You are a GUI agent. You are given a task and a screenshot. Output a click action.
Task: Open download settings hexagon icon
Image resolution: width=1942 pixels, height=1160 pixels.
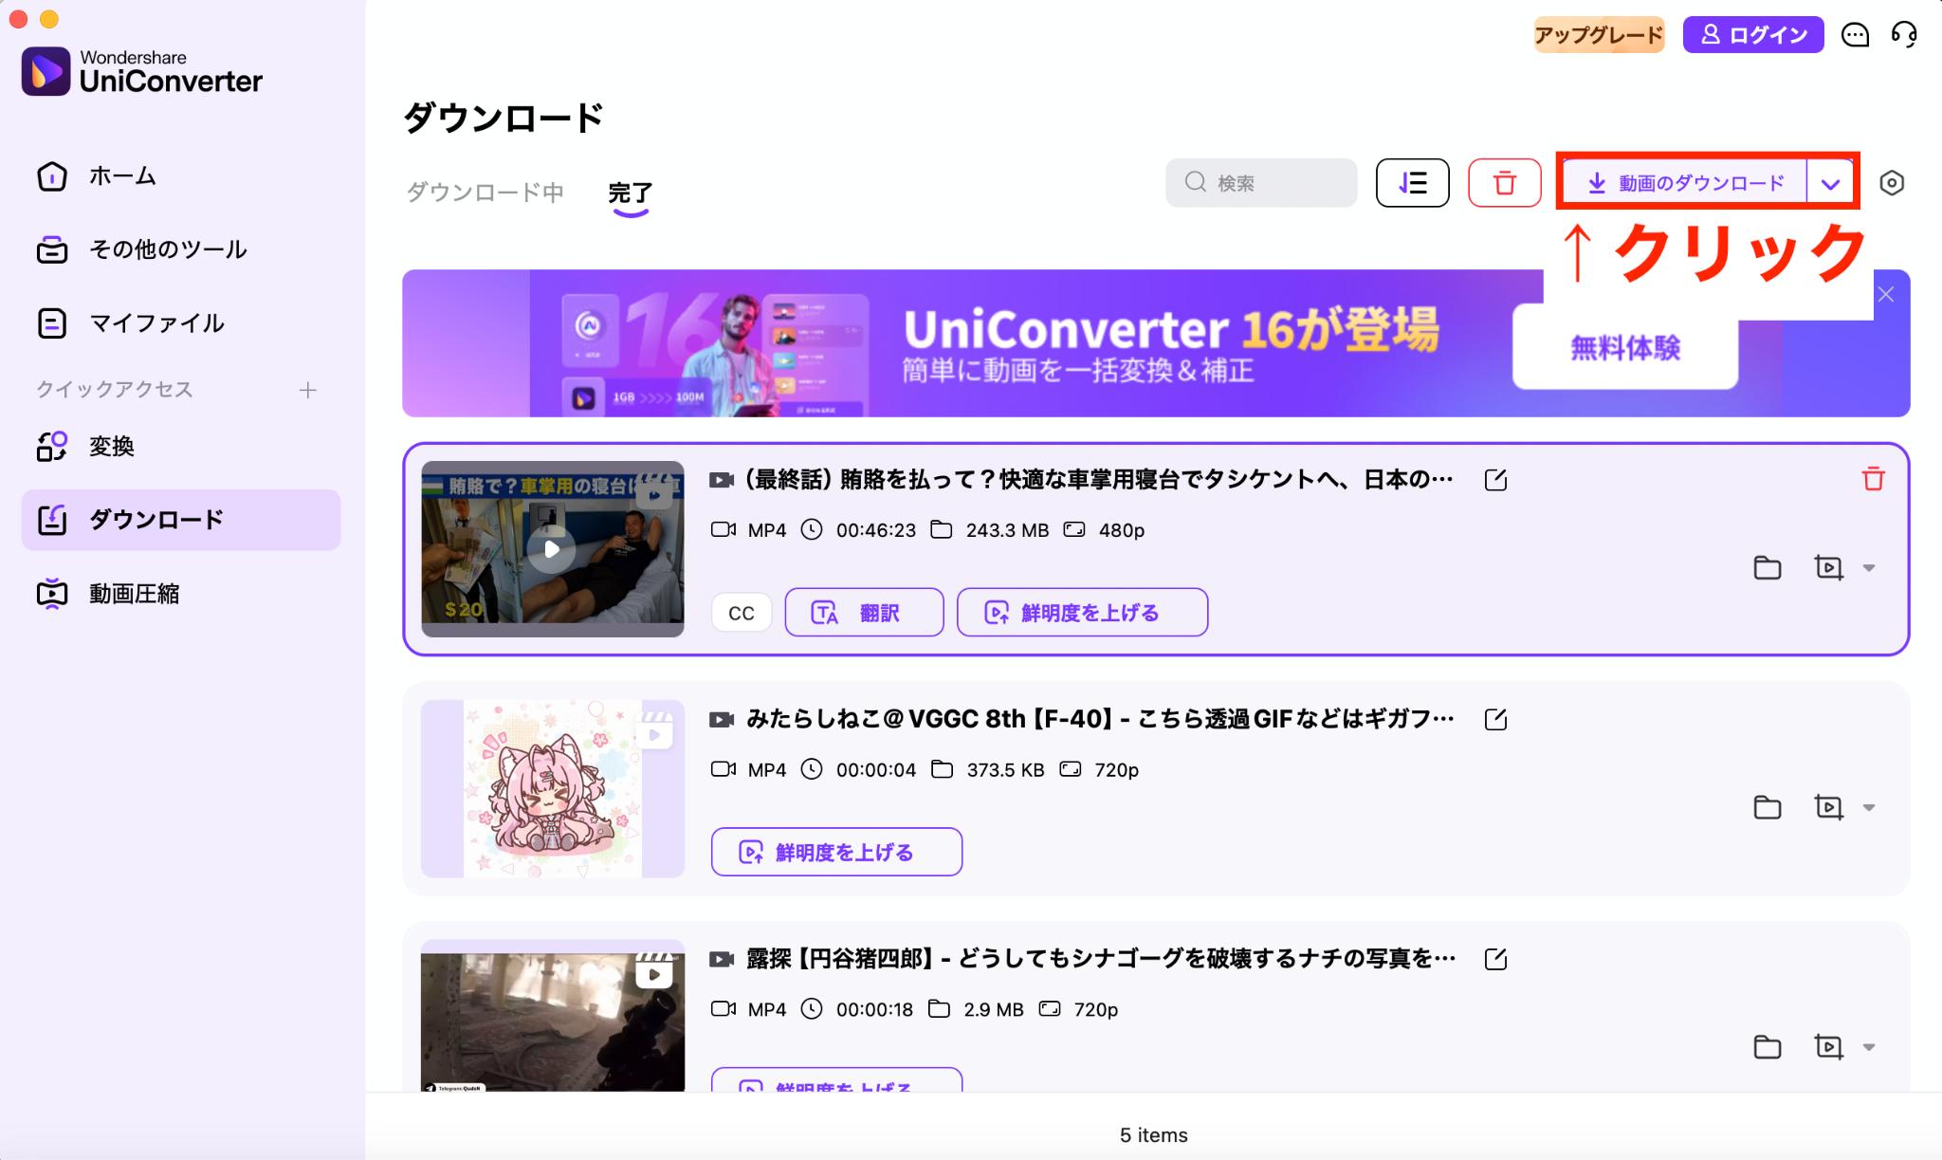(1892, 183)
